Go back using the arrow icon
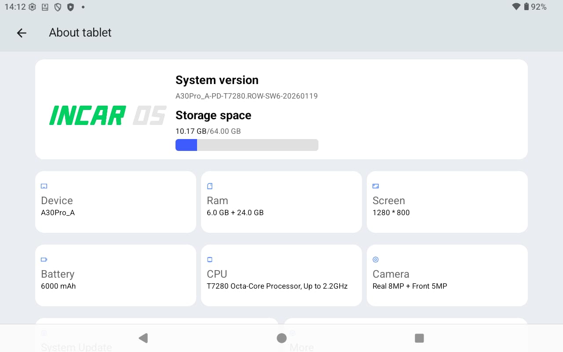 (x=22, y=33)
